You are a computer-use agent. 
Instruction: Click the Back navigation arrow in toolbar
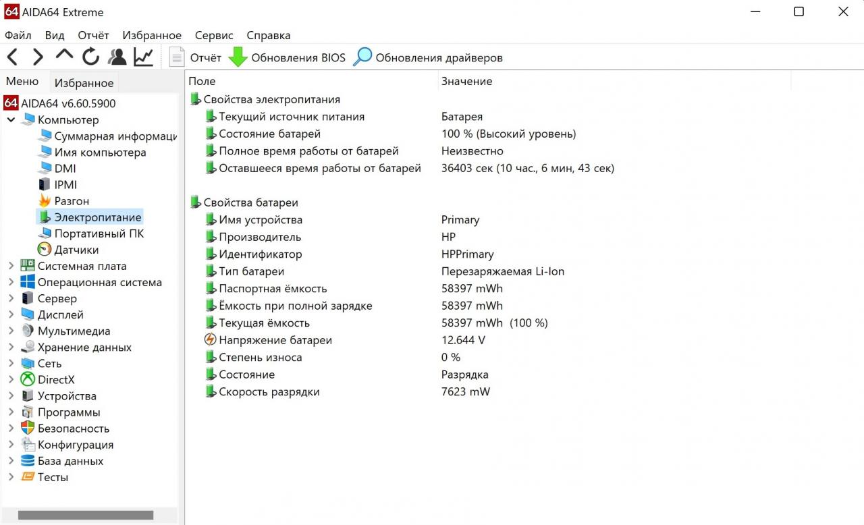pyautogui.click(x=13, y=57)
